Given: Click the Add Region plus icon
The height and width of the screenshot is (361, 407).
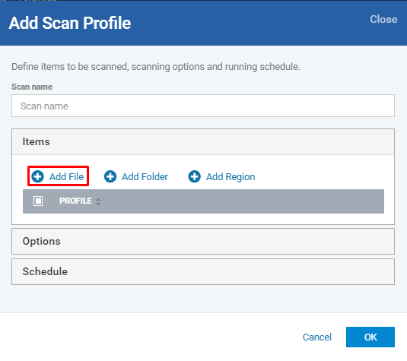Looking at the screenshot, I should point(194,176).
